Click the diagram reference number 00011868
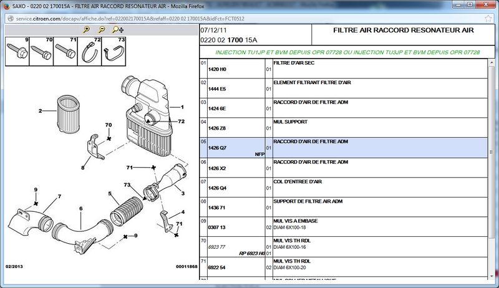Image resolution: width=499 pixels, height=288 pixels. pos(187,266)
